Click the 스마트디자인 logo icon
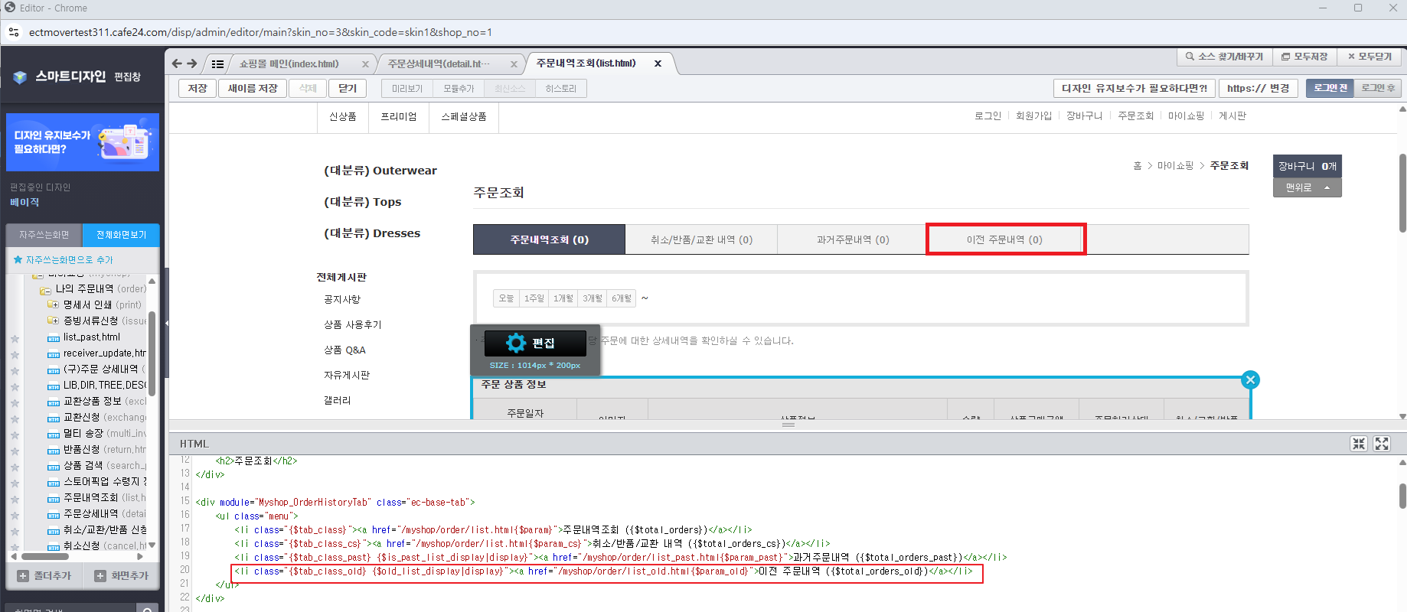 (x=21, y=76)
